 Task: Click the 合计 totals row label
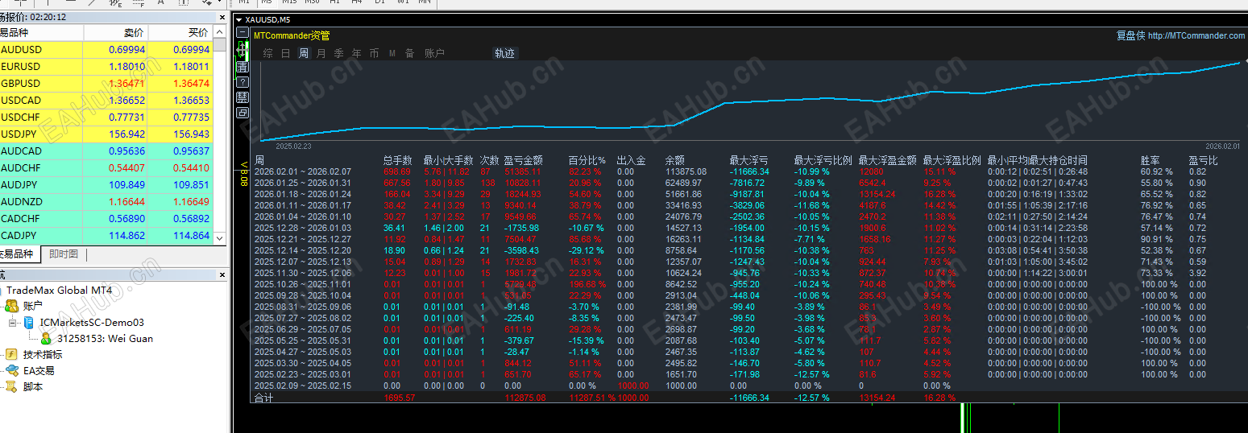coord(263,398)
